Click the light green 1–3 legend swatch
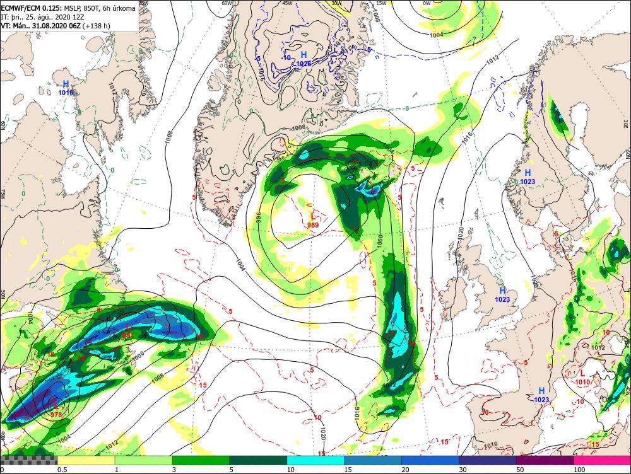The image size is (631, 474). [143, 460]
